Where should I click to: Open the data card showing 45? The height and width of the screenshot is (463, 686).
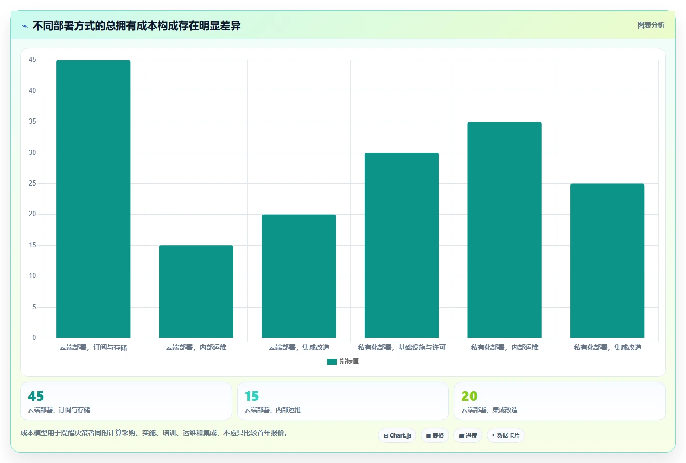pyautogui.click(x=126, y=401)
